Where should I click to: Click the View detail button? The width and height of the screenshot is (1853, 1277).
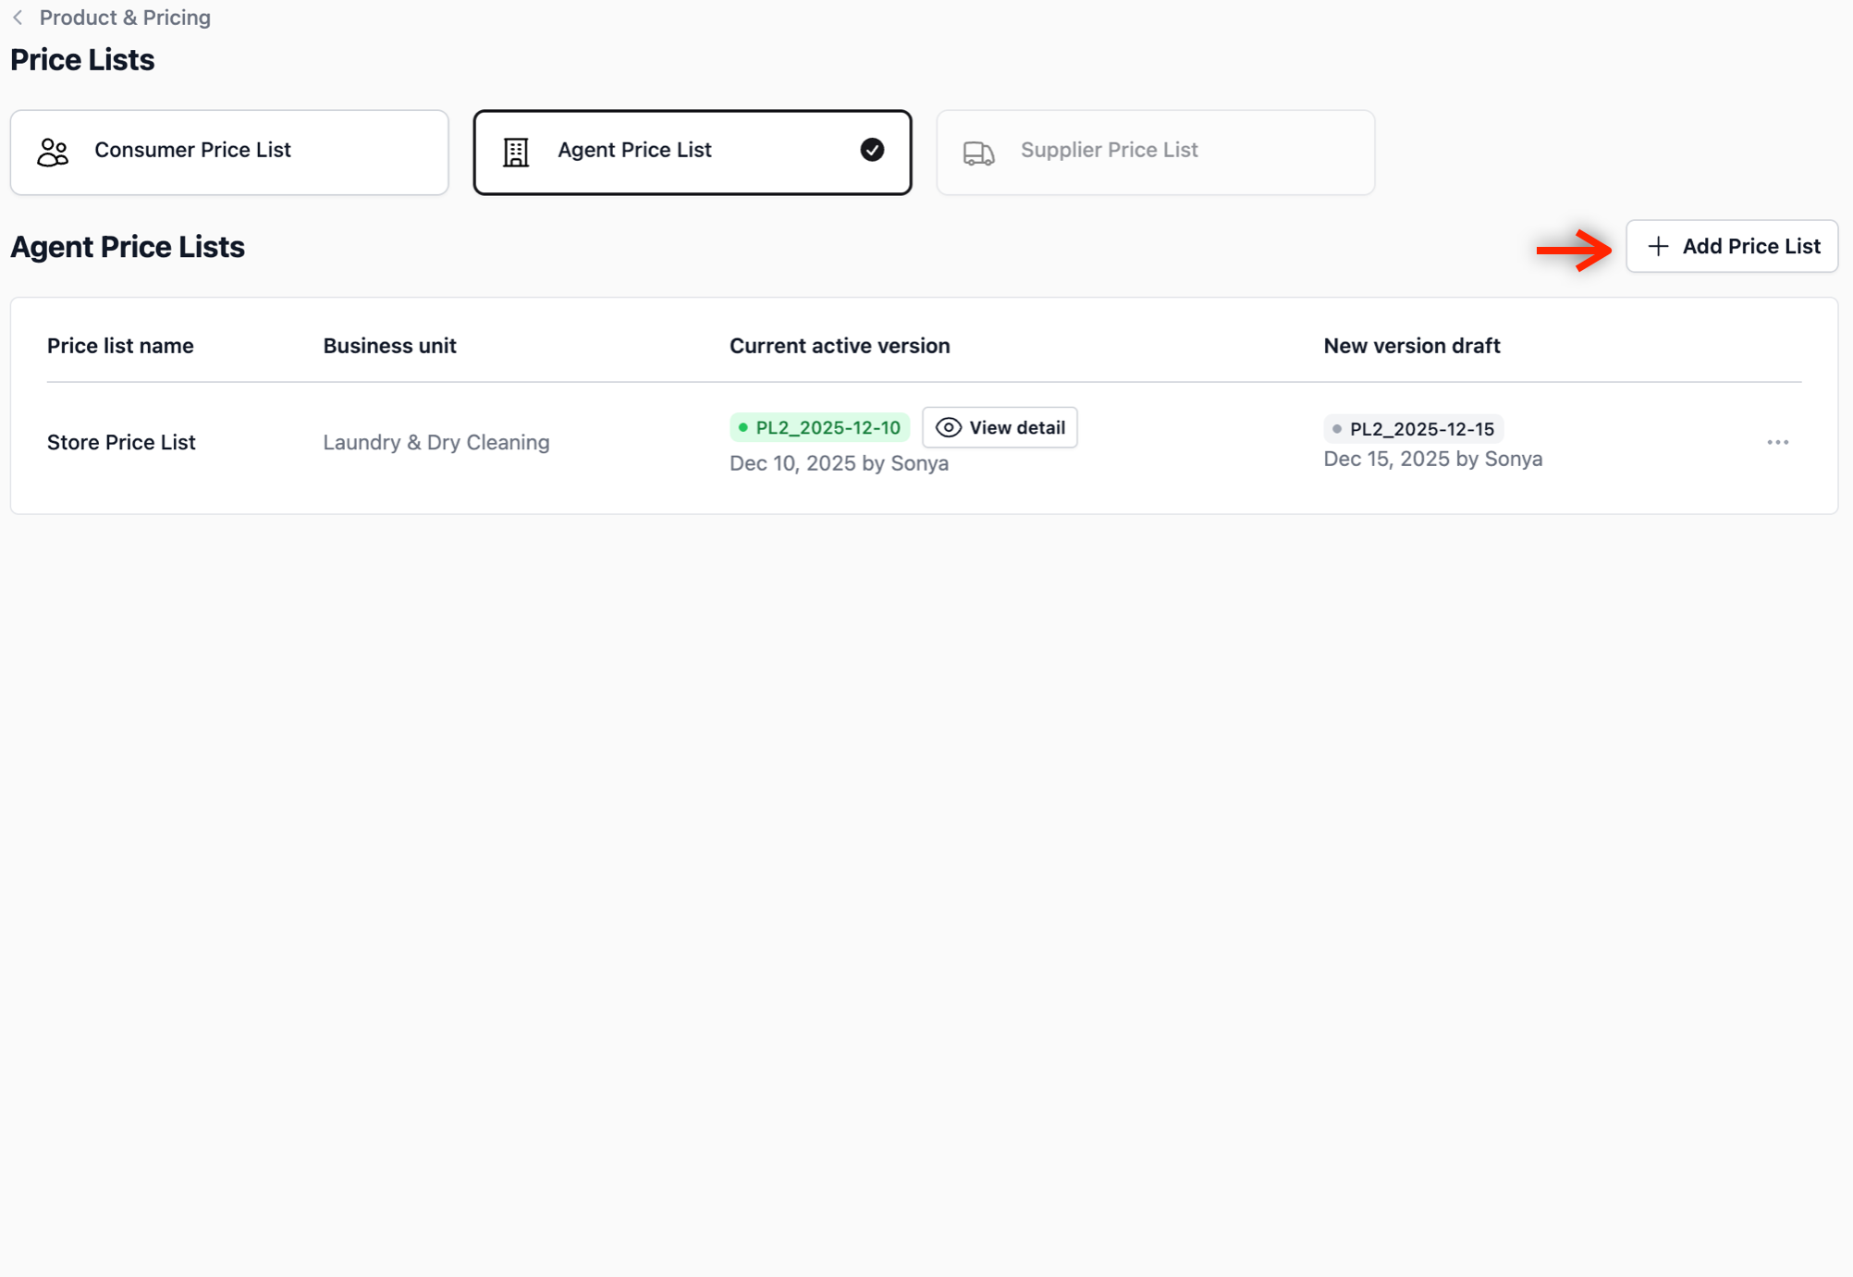click(x=1000, y=427)
